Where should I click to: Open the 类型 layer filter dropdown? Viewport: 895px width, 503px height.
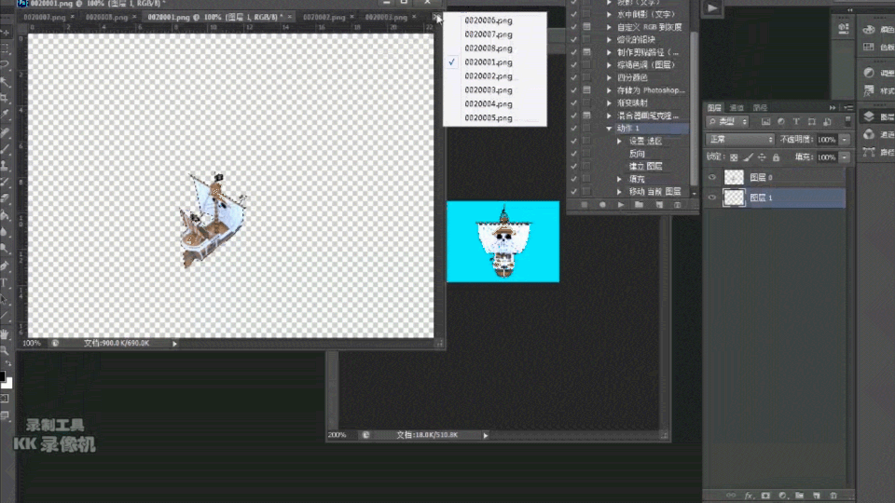pyautogui.click(x=728, y=121)
